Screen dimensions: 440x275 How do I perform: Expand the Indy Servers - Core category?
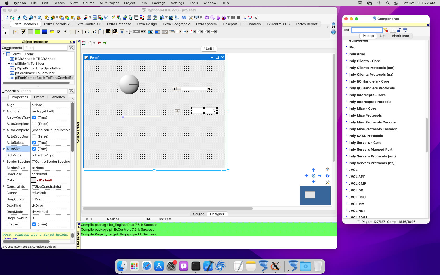click(x=346, y=142)
